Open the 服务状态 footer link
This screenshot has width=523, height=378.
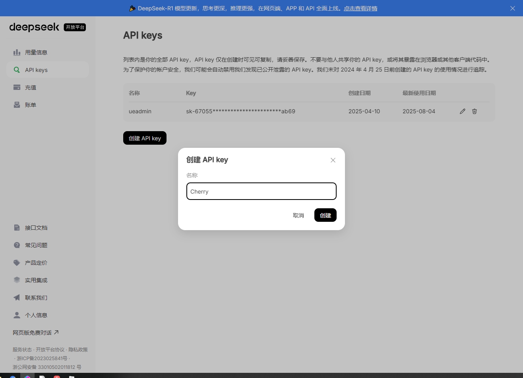pos(22,350)
